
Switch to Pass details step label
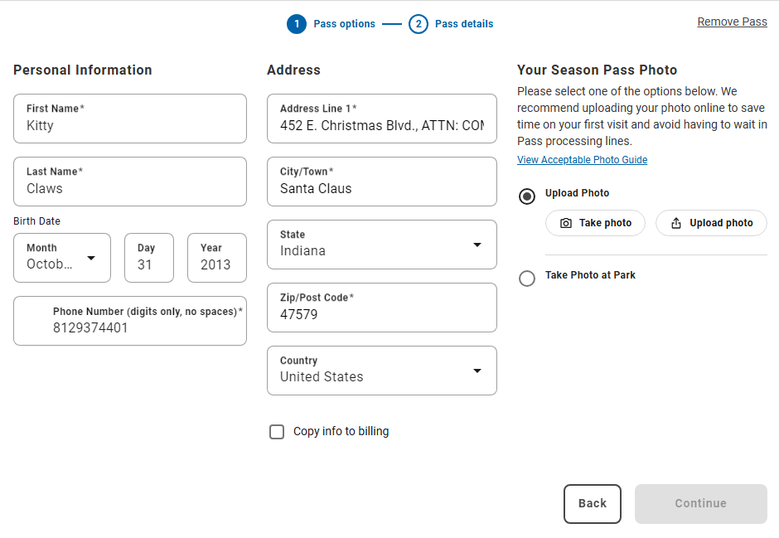coord(464,24)
